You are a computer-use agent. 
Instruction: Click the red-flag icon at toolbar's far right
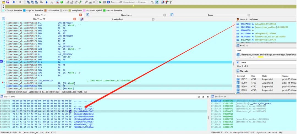[x=167, y=2]
